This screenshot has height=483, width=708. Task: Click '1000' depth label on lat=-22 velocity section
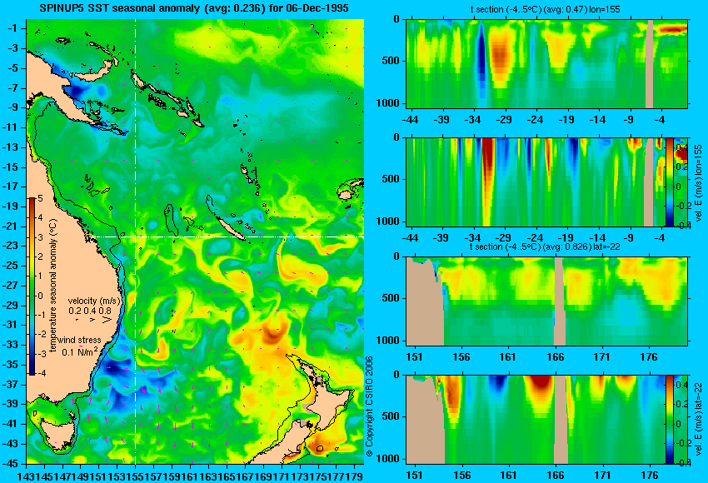388,459
